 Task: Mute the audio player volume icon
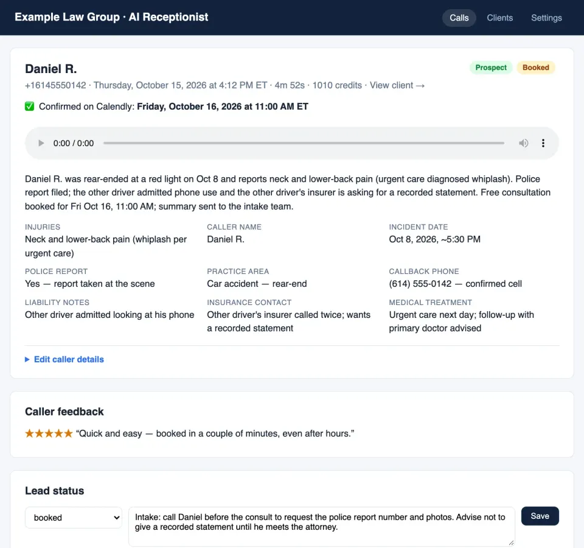[523, 143]
